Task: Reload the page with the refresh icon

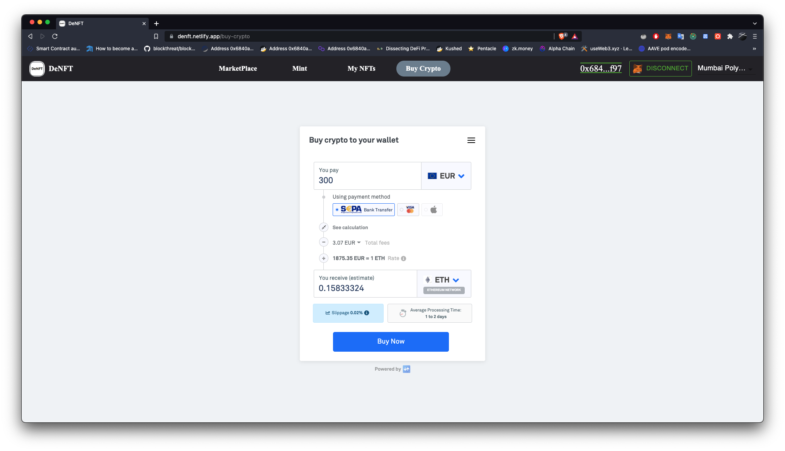Action: (x=55, y=36)
